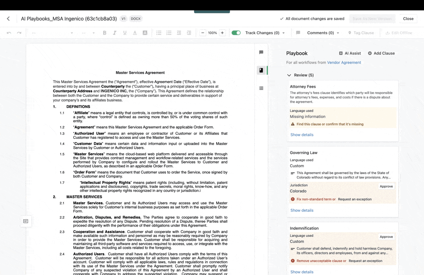Decrease paragraph indent
Screen dimensions: 424x275
(179, 33)
